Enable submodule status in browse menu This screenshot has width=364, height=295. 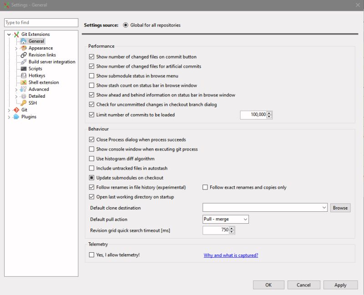[91, 77]
